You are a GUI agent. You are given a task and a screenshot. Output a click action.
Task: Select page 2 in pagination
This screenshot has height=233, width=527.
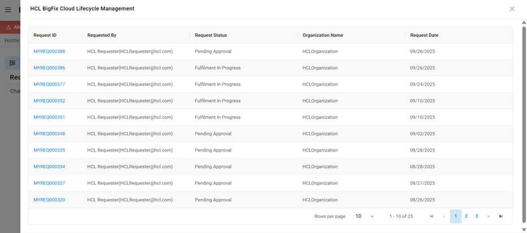(x=466, y=216)
